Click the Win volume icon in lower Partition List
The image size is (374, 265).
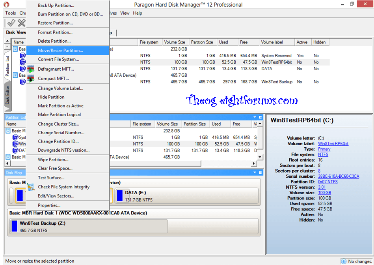(15, 144)
